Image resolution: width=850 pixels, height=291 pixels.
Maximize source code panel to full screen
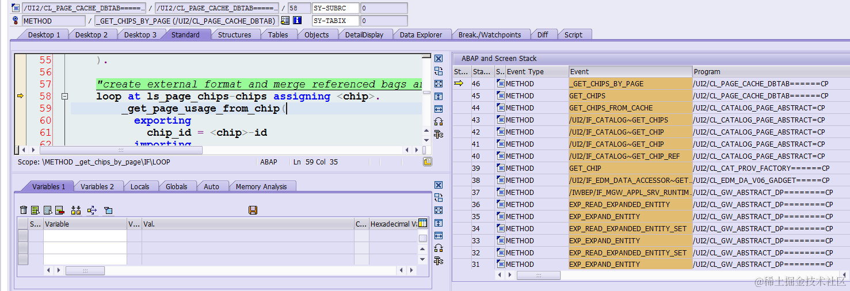coord(439,84)
